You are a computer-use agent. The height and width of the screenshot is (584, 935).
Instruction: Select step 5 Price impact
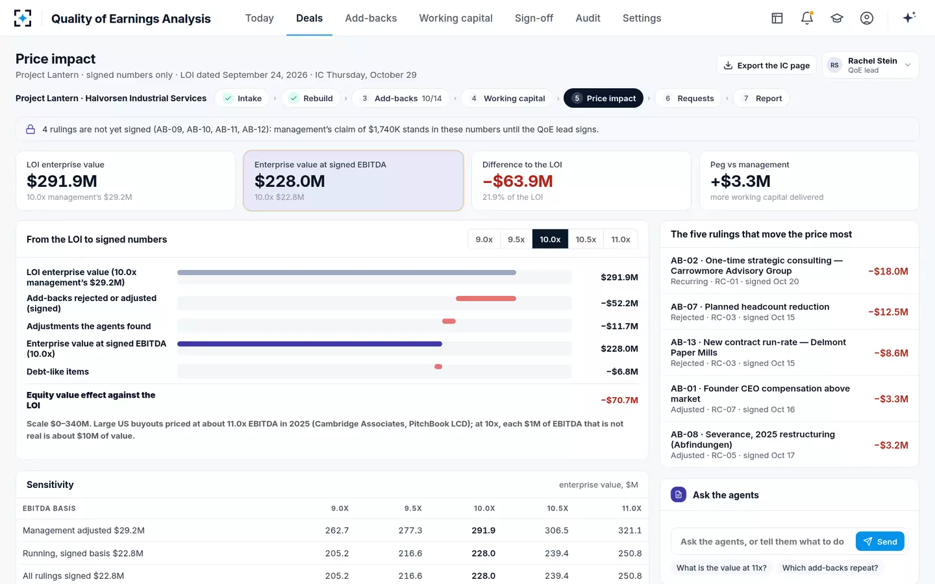604,99
